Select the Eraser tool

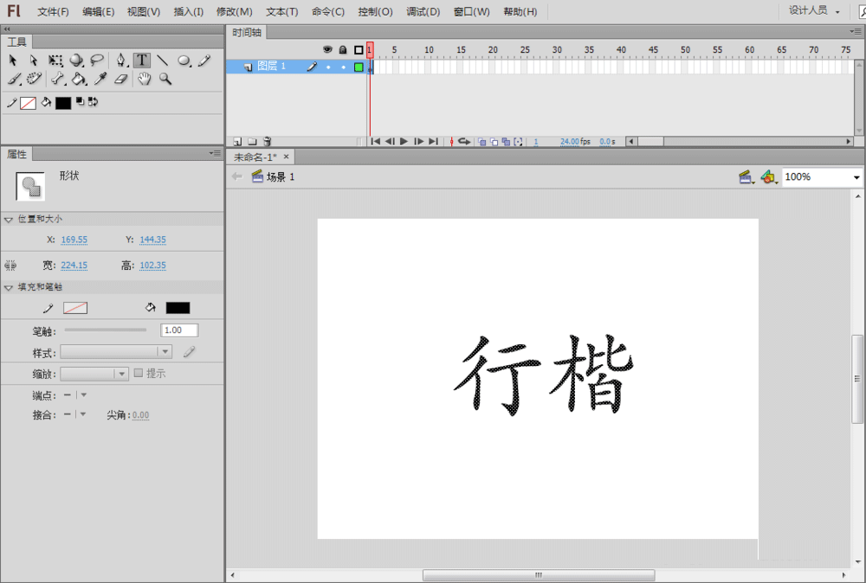coord(120,80)
